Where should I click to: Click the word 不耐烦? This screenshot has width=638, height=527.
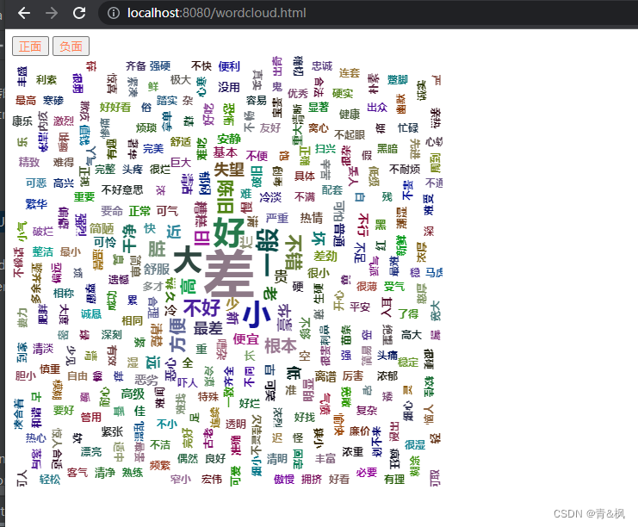tap(405, 169)
